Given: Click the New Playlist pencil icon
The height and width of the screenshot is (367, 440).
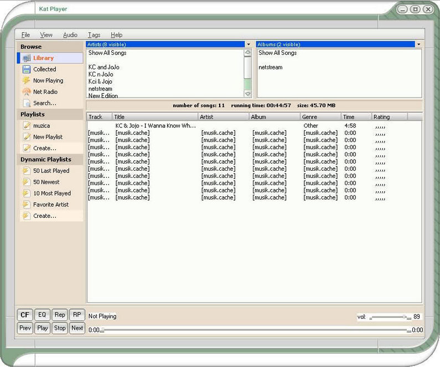Looking at the screenshot, I should (27, 137).
